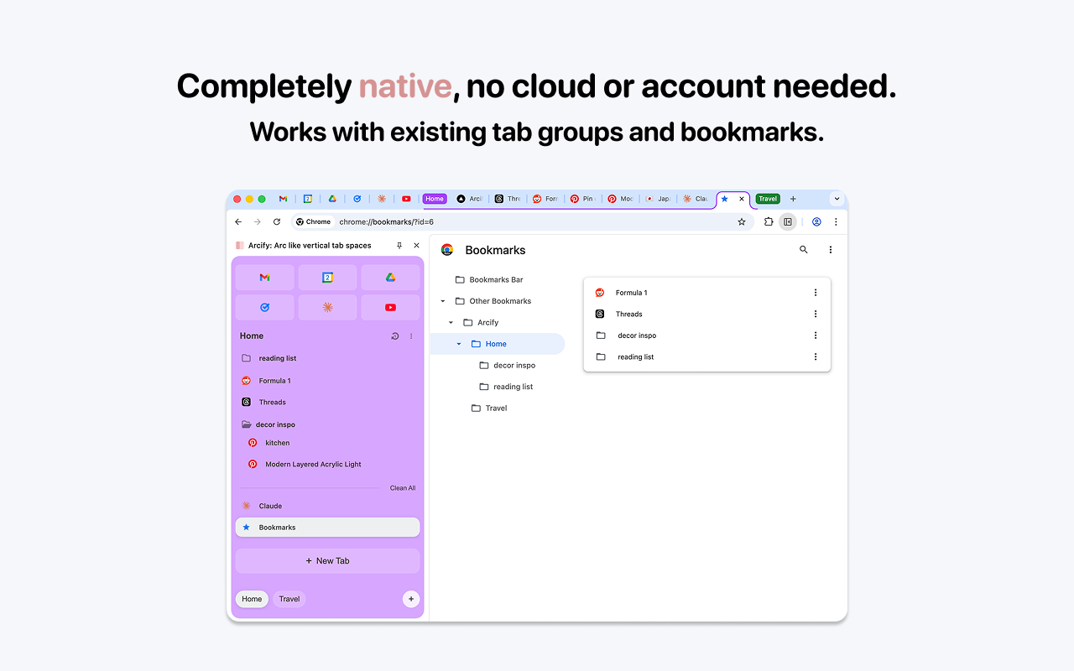The image size is (1074, 671).
Task: Click the New Tab button in sidebar
Action: click(327, 561)
